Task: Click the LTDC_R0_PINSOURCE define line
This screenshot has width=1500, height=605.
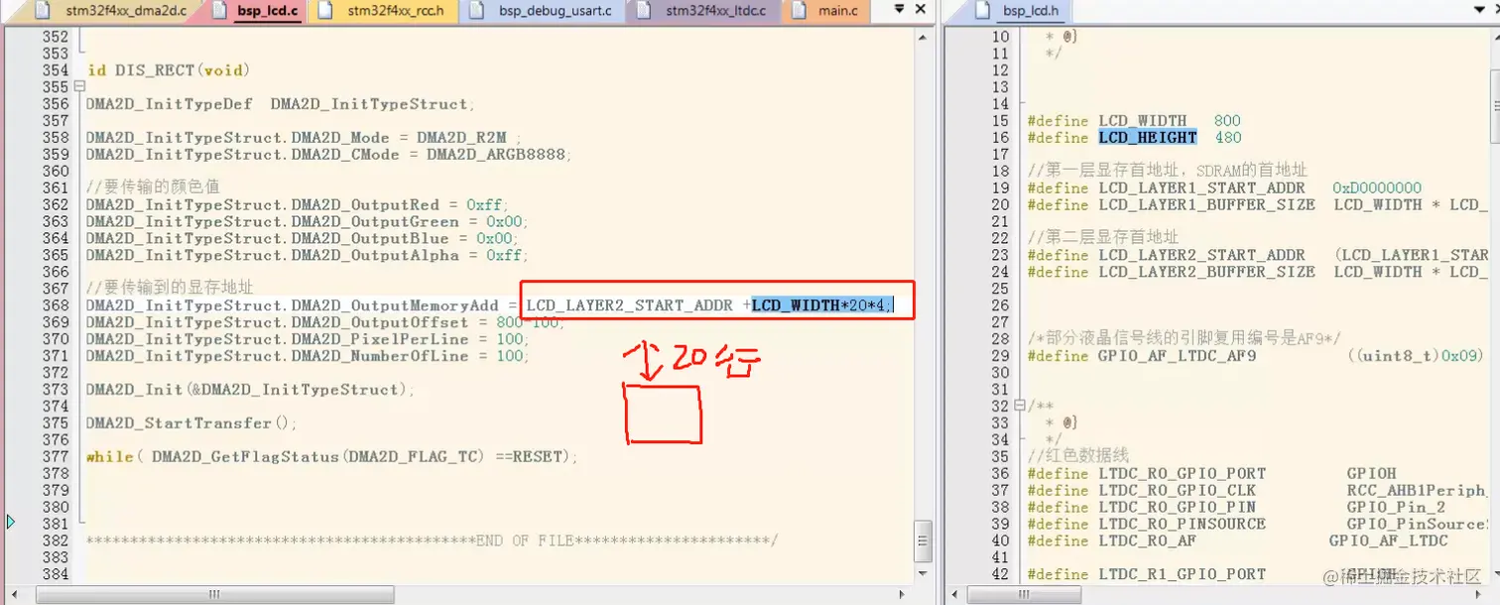Action: [1257, 525]
